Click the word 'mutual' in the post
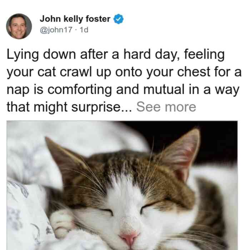 (164, 89)
